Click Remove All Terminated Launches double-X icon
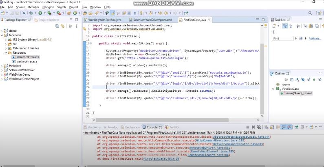Screen dimensions: 324x167 [259, 127]
